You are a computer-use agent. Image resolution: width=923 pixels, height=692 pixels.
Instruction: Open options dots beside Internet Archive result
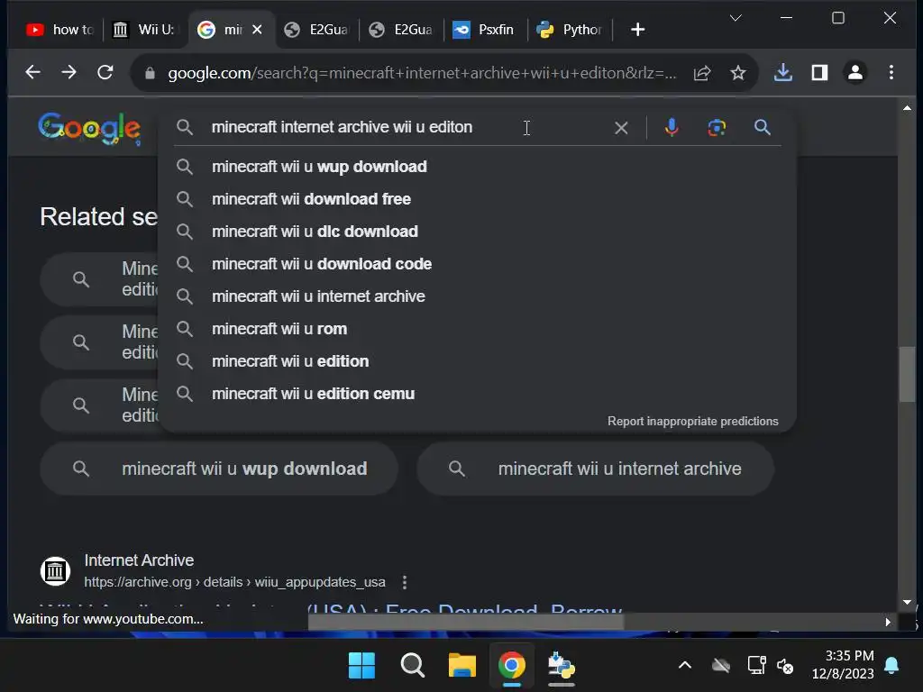point(405,583)
